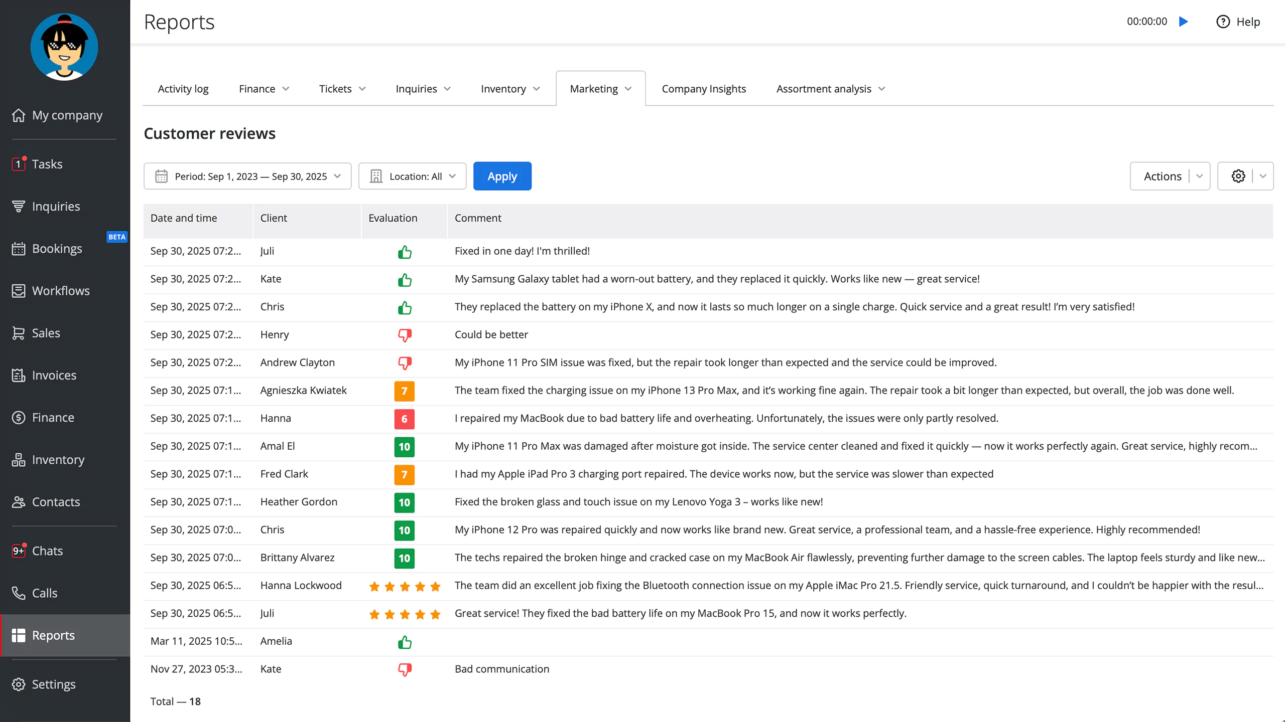Click the user avatar picture
This screenshot has width=1285, height=722.
point(64,47)
